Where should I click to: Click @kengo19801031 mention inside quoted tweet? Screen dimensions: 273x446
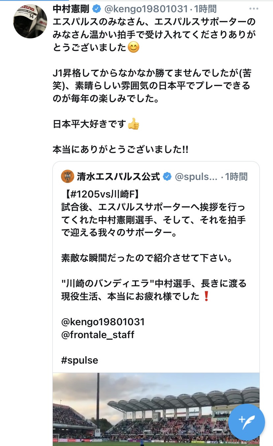pos(103,322)
